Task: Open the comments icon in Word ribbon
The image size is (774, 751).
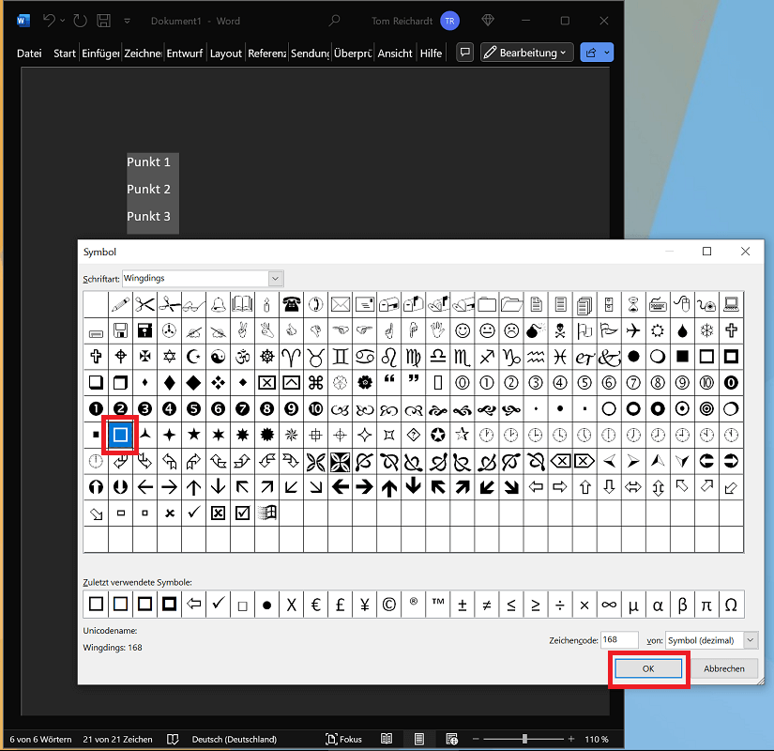Action: pyautogui.click(x=465, y=53)
